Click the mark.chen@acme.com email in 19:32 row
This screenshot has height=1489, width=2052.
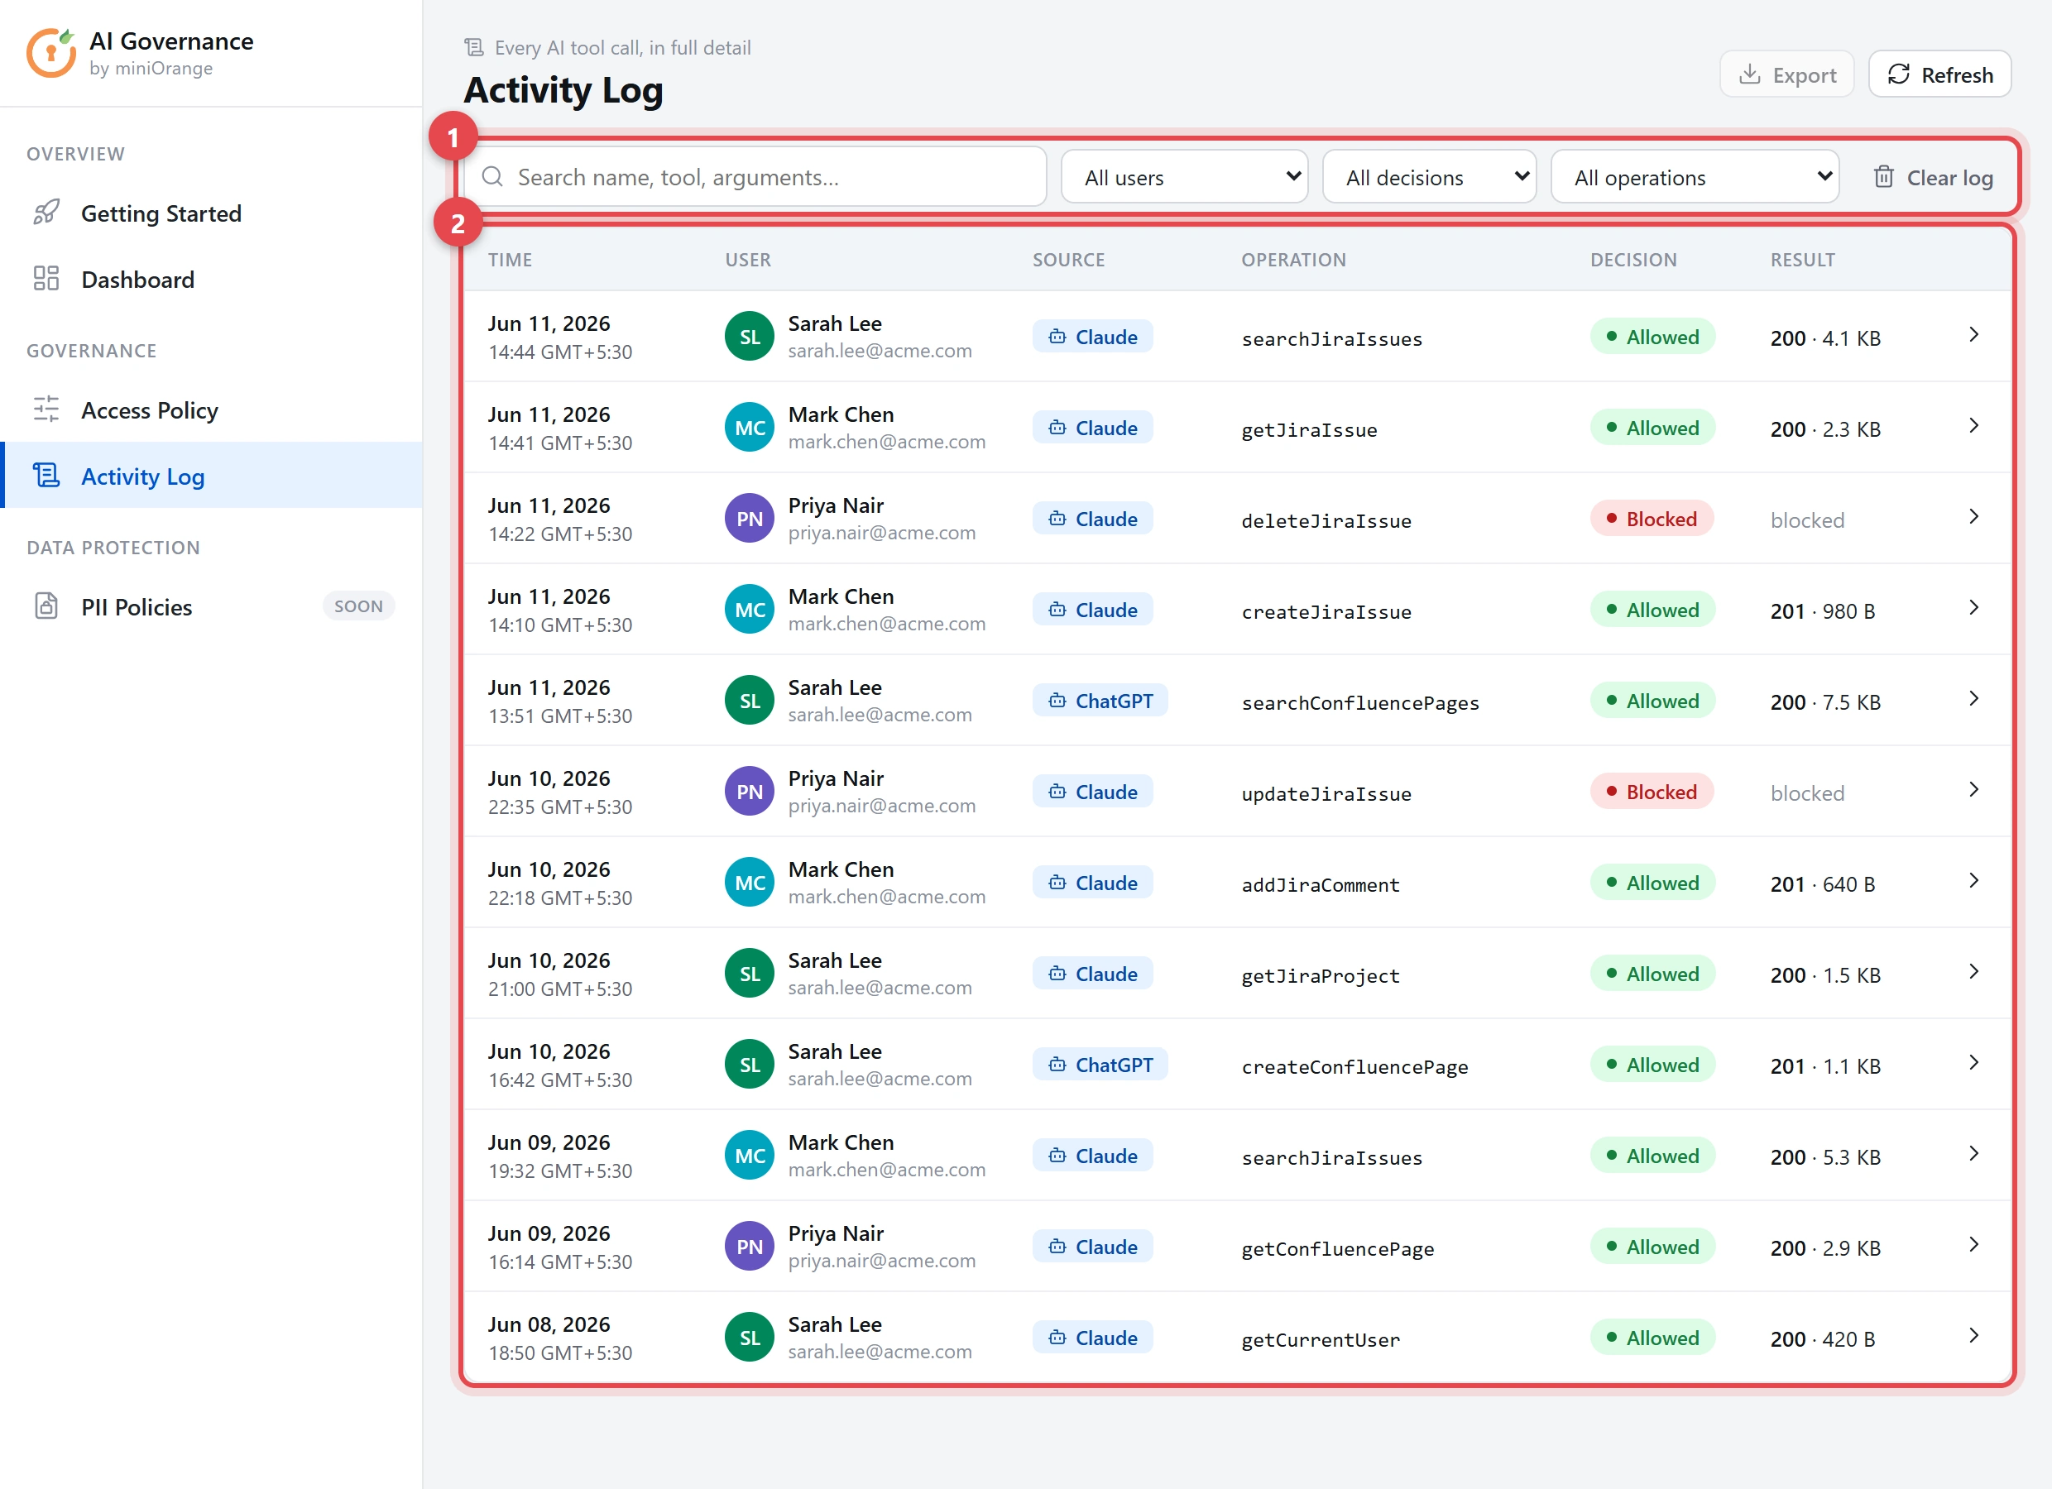pyautogui.click(x=887, y=1170)
